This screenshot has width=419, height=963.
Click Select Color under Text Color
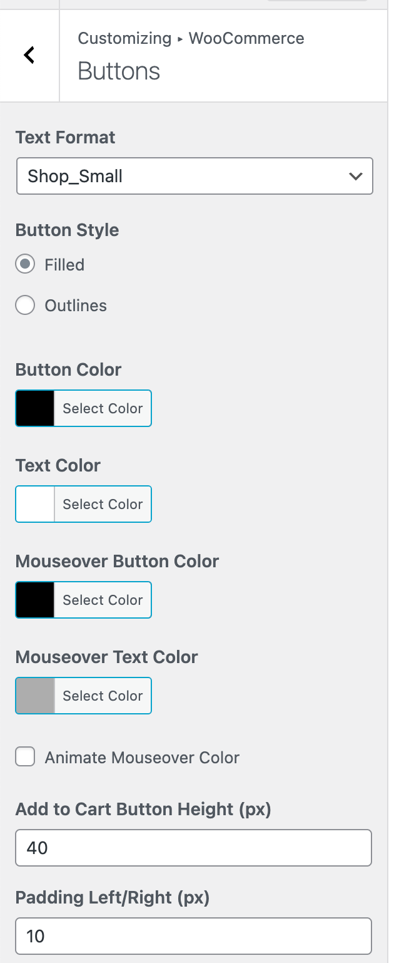[x=102, y=503]
